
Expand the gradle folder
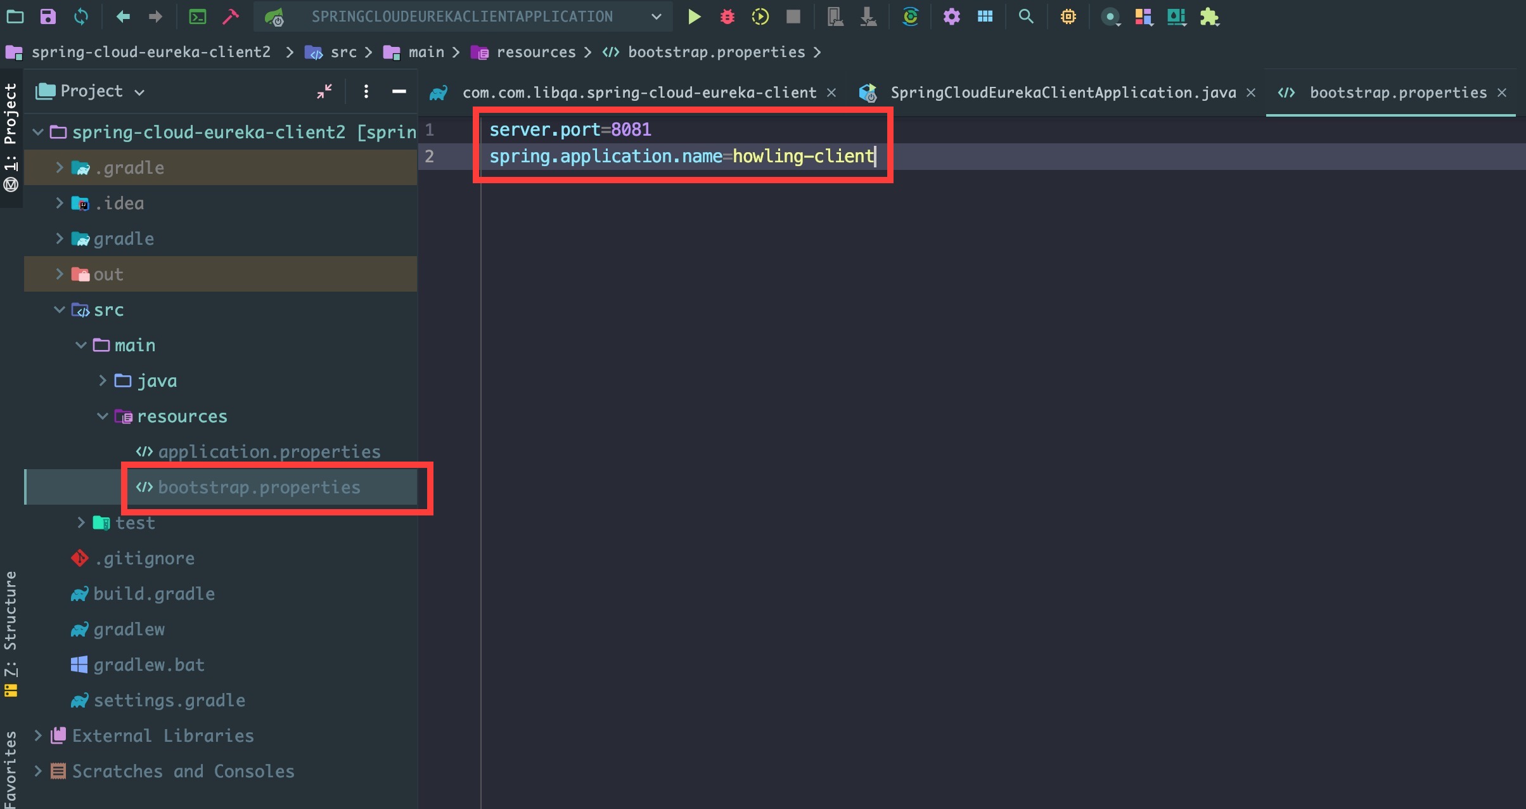(60, 238)
